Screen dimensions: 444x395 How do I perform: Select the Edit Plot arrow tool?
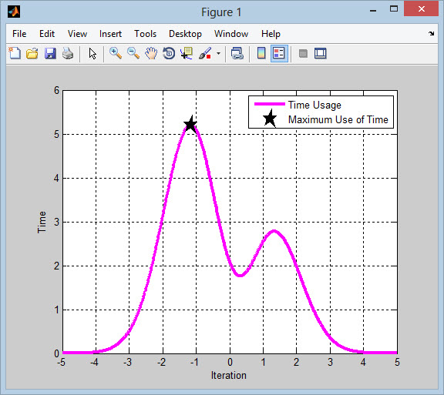coord(92,53)
